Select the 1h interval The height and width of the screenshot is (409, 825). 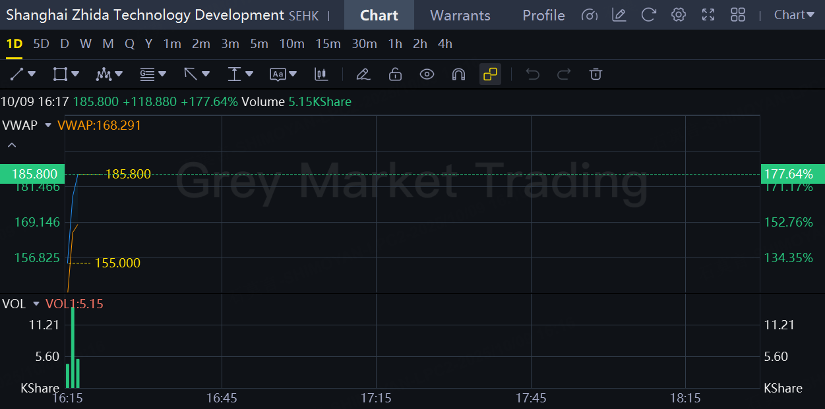click(x=395, y=44)
